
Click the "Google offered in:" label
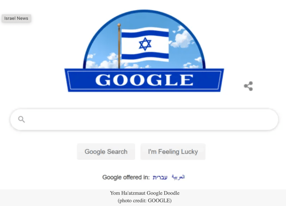coord(126,177)
